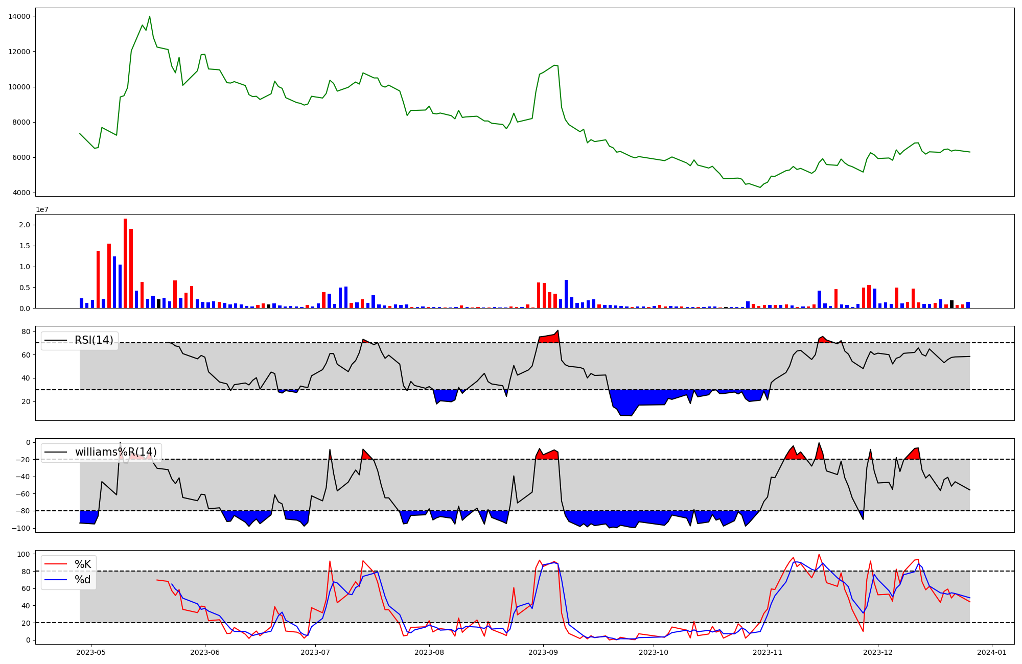This screenshot has width=1022, height=664.
Task: Click the tallest red volume bar
Action: tap(125, 263)
